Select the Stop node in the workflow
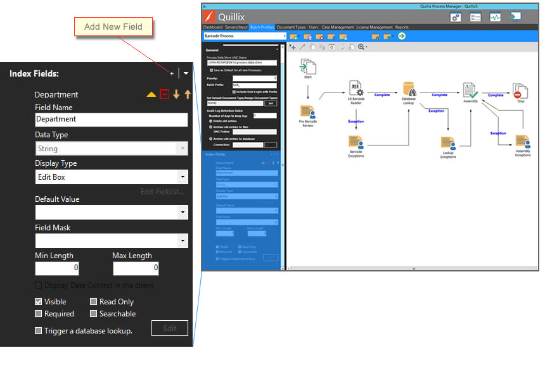 click(520, 92)
